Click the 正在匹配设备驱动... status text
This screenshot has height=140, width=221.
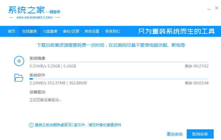(45, 100)
